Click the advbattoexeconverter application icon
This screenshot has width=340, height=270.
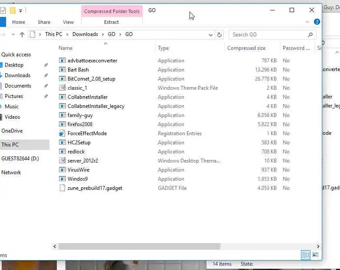(x=62, y=61)
